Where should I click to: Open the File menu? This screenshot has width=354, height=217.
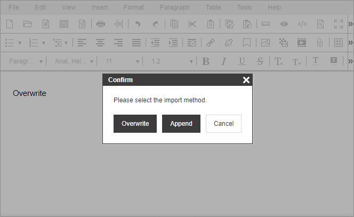(14, 7)
